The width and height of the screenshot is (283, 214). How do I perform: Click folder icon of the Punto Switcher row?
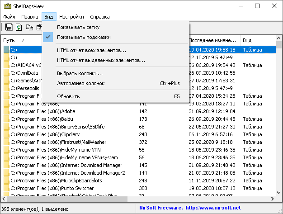[6, 188]
